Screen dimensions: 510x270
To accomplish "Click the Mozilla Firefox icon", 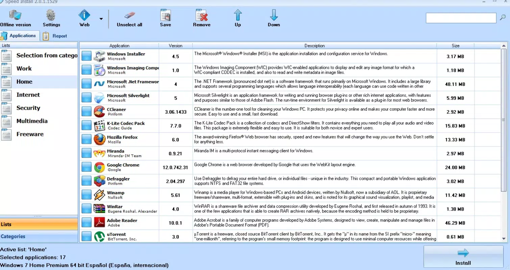I will [99, 139].
